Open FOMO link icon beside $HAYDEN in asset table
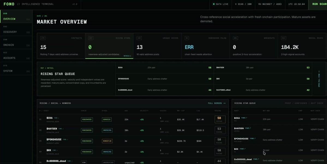Screen dimensions: 327x164 (61, 129)
